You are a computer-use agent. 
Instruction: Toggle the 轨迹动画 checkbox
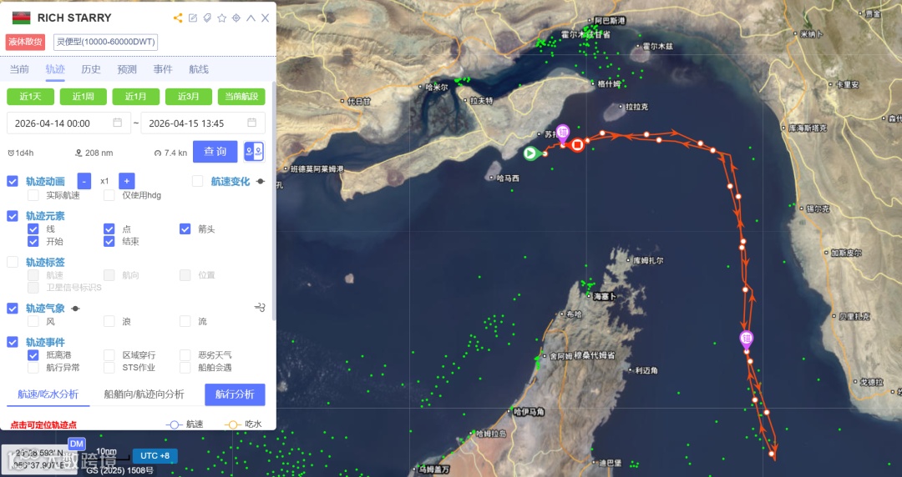click(x=13, y=181)
